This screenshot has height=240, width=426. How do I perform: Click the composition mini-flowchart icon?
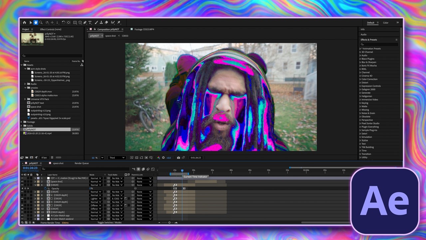click(133, 169)
